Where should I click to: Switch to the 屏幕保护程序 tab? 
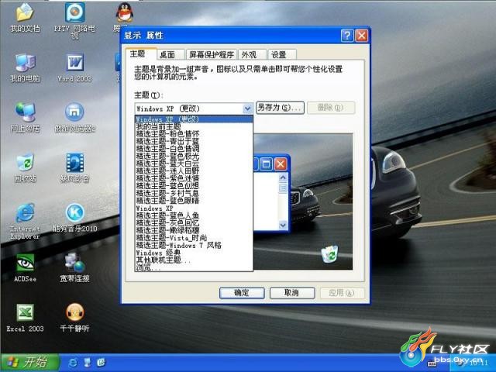(x=212, y=55)
